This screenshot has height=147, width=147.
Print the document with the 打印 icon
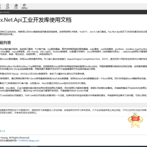tap(16, 6)
